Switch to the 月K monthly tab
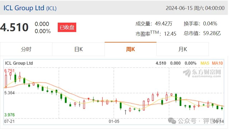229x130 pixels. [x=183, y=49]
